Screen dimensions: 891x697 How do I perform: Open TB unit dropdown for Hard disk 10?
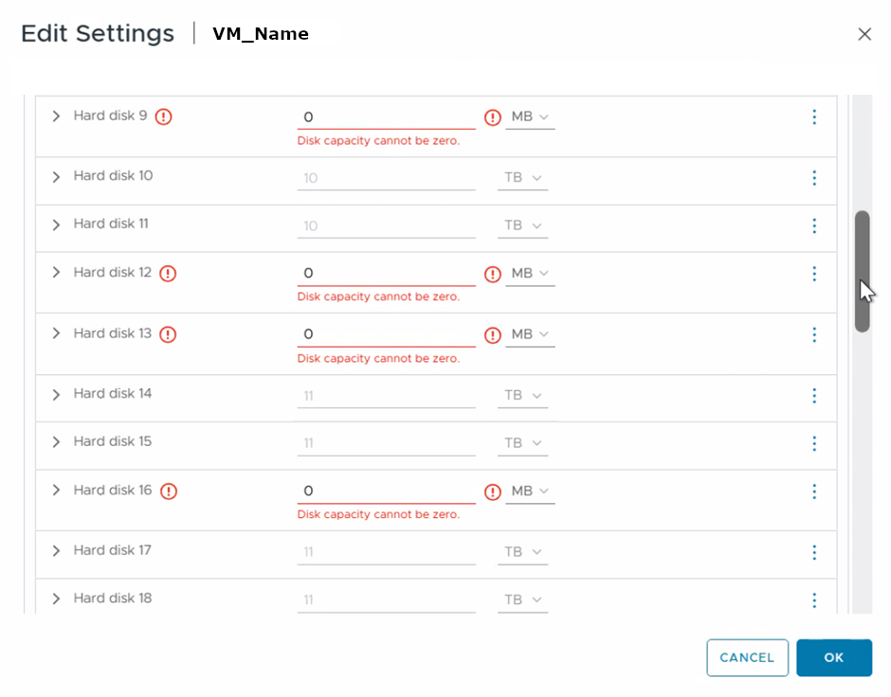coord(522,178)
